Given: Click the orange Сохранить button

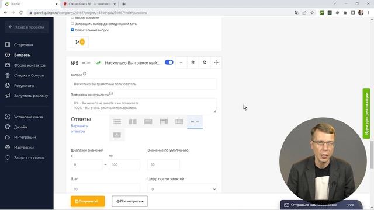Looking at the screenshot, I should click(x=88, y=201).
